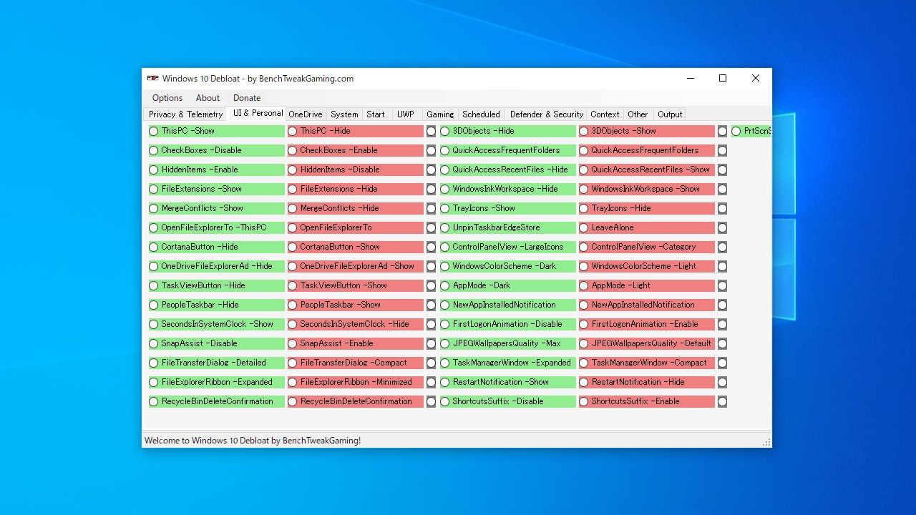Choose OneDriveFileExplorerAd -Hide option
The height and width of the screenshot is (515, 916).
pyautogui.click(x=216, y=267)
